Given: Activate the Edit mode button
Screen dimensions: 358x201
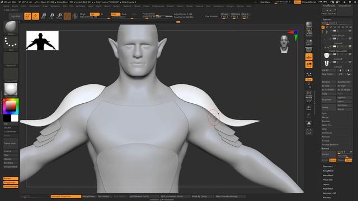Looking at the screenshot, I should coord(28,16).
